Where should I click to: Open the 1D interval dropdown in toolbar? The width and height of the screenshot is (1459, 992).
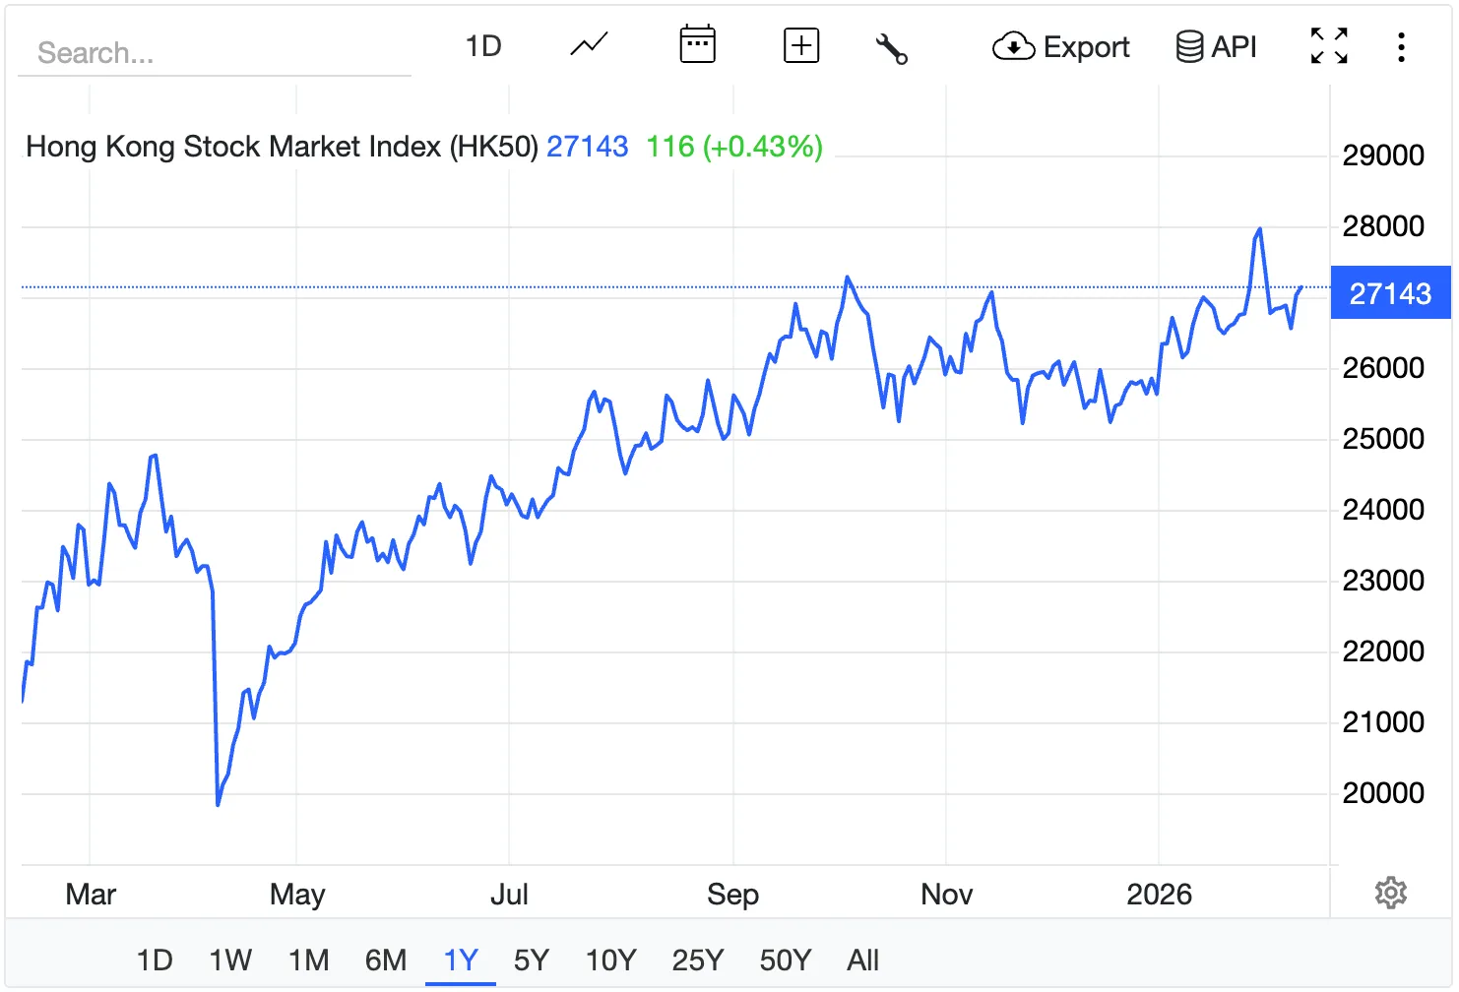pyautogui.click(x=483, y=46)
